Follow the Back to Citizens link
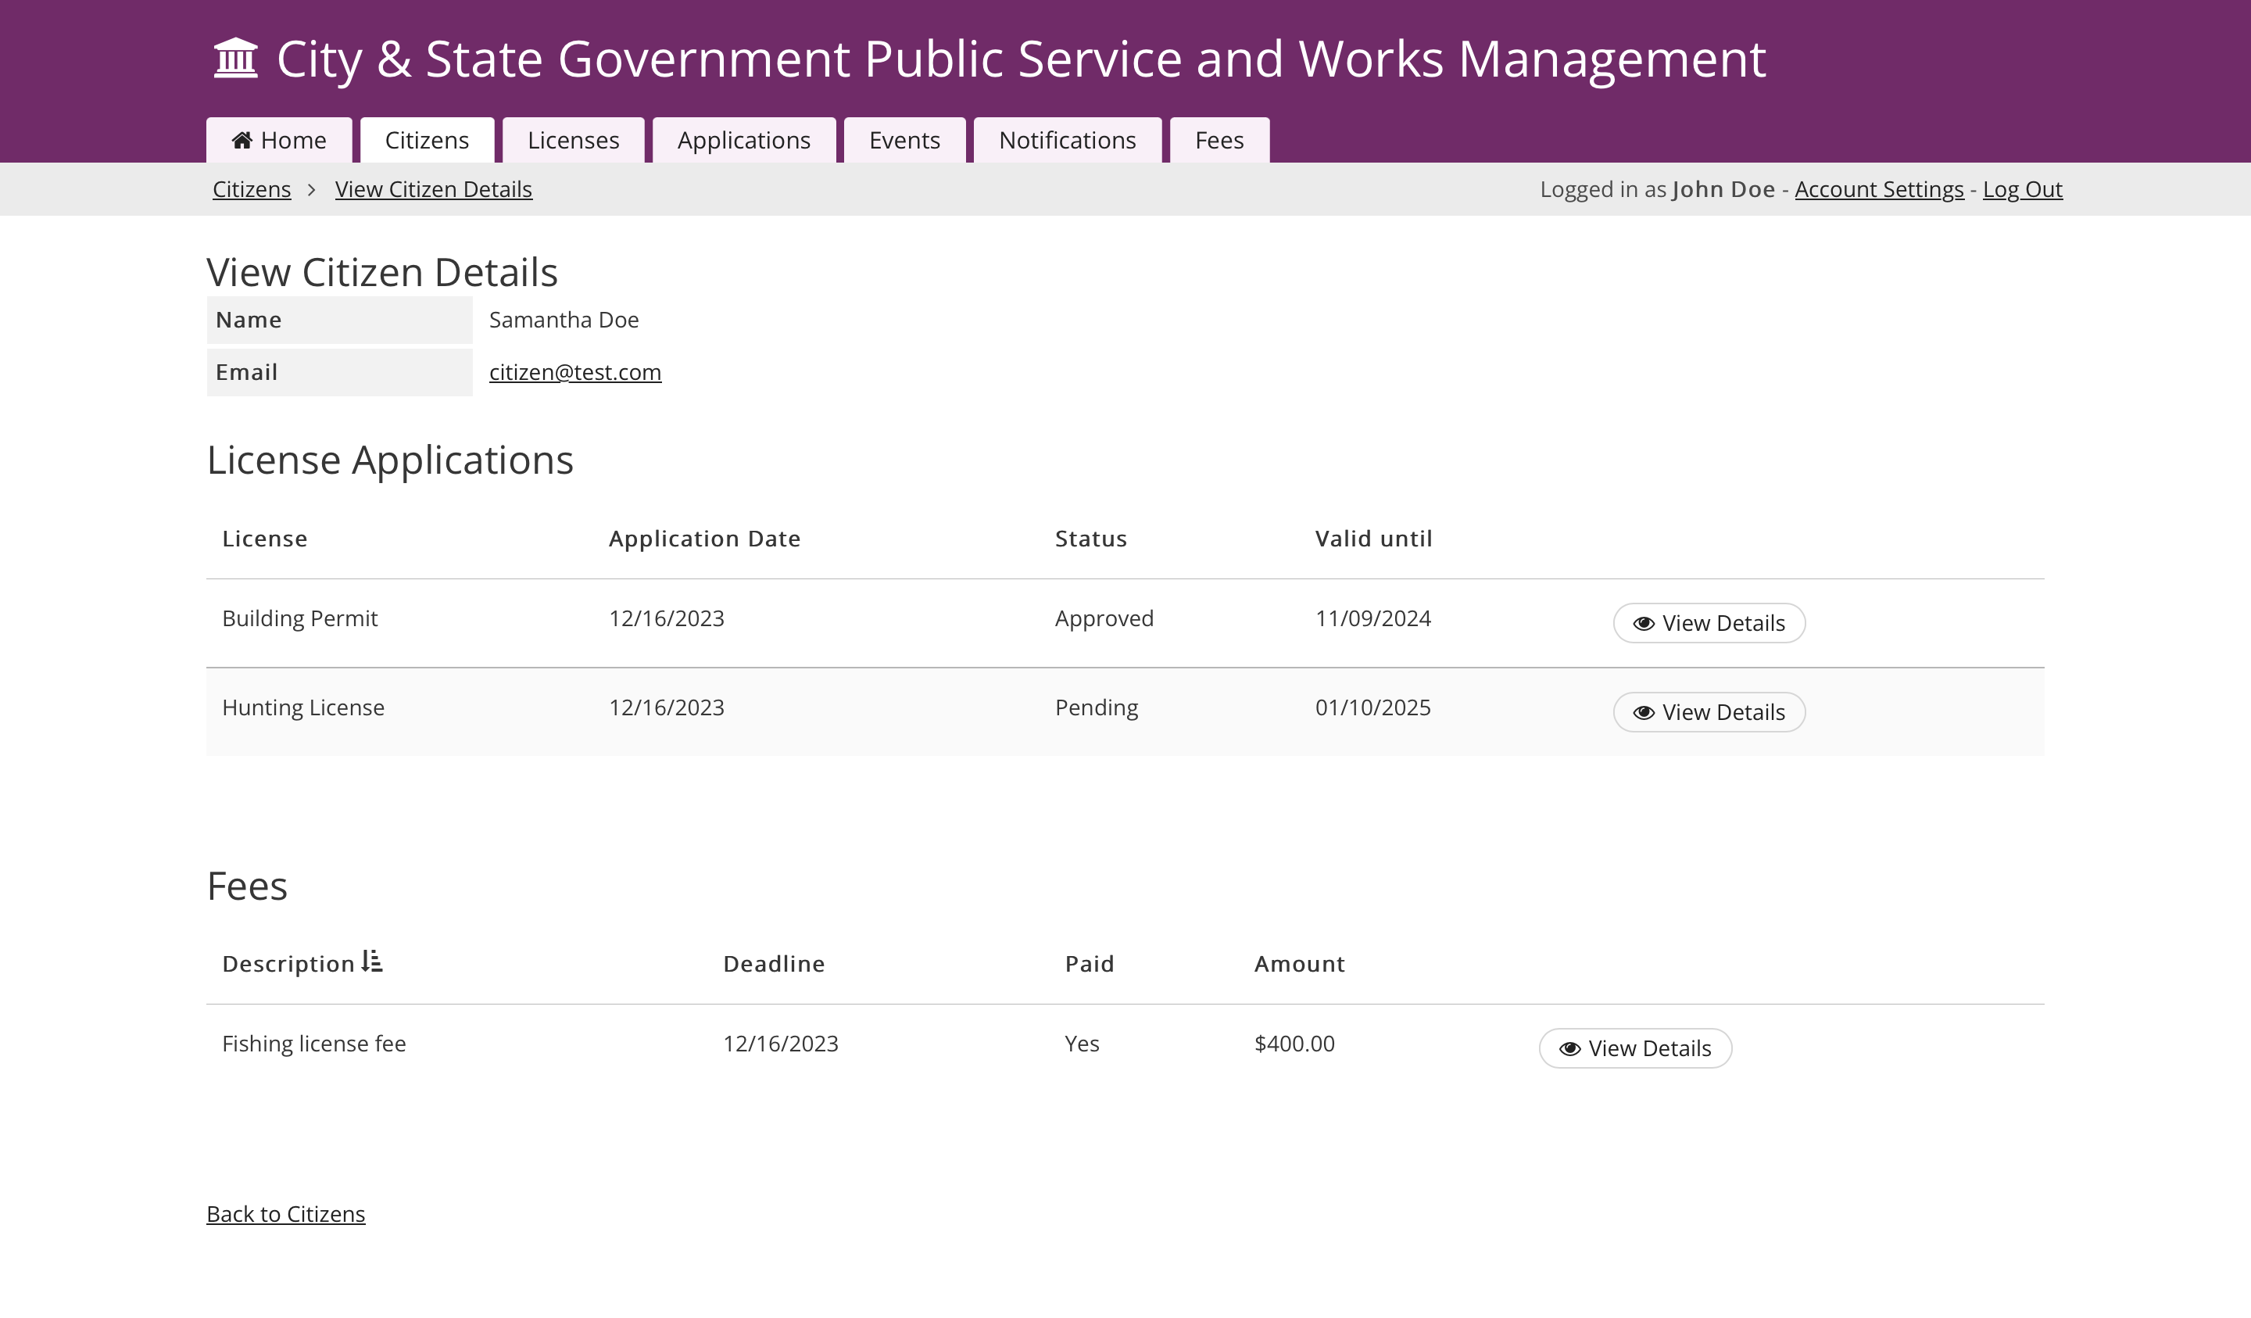 [286, 1213]
